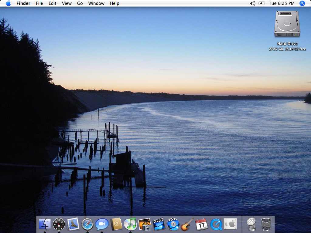Select the Hard Drive desktop icon
311x233 pixels.
tap(287, 24)
